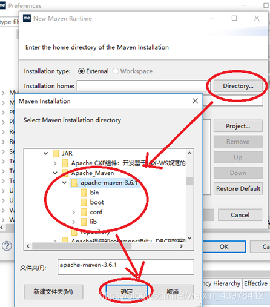Click the 新建文件夹(M) new folder button
Image resolution: width=270 pixels, height=307 pixels.
[53, 292]
